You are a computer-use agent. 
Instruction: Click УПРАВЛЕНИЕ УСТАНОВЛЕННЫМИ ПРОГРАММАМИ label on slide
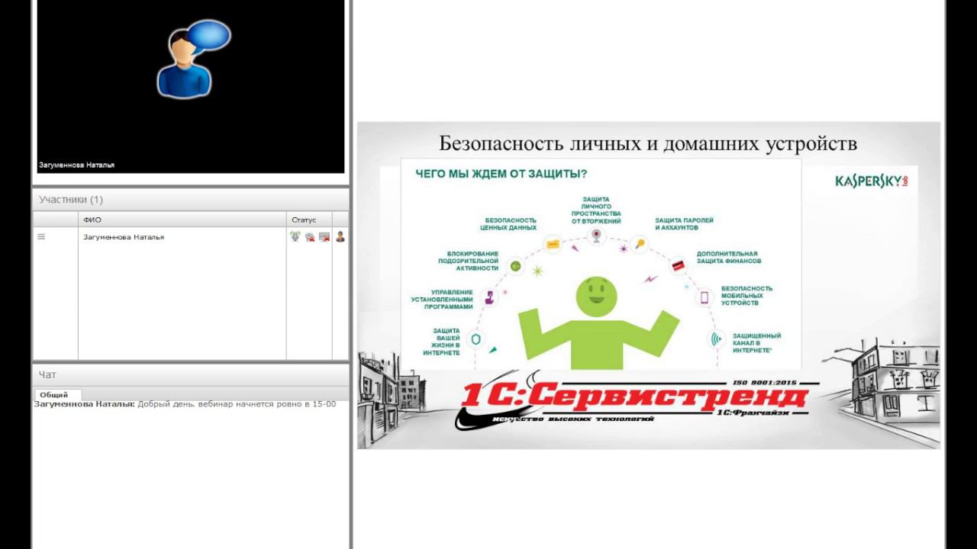pyautogui.click(x=441, y=300)
